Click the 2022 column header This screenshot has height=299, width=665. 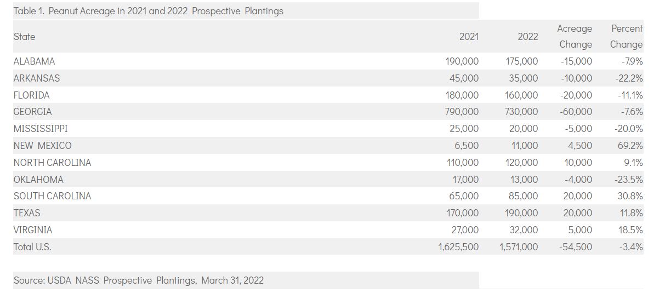click(527, 37)
